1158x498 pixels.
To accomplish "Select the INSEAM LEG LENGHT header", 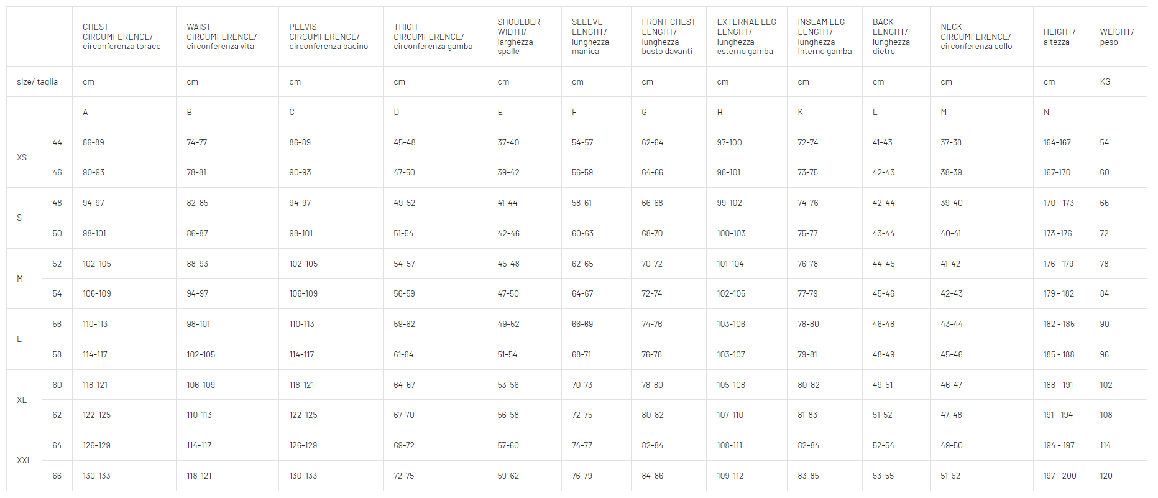I will [x=824, y=37].
